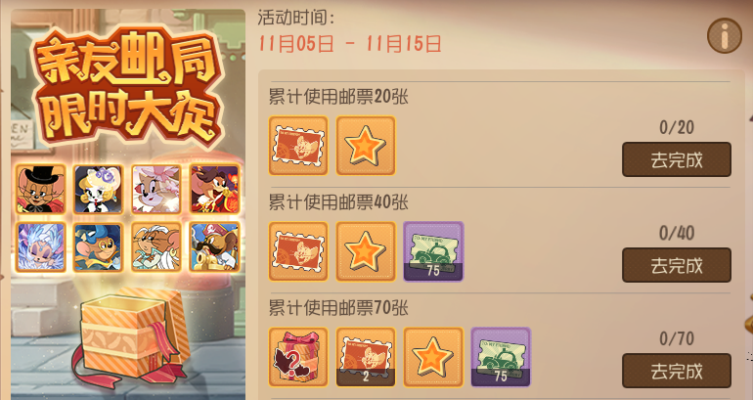Click 去完成 for the 40-stamp task
The height and width of the screenshot is (400, 753).
click(x=677, y=265)
